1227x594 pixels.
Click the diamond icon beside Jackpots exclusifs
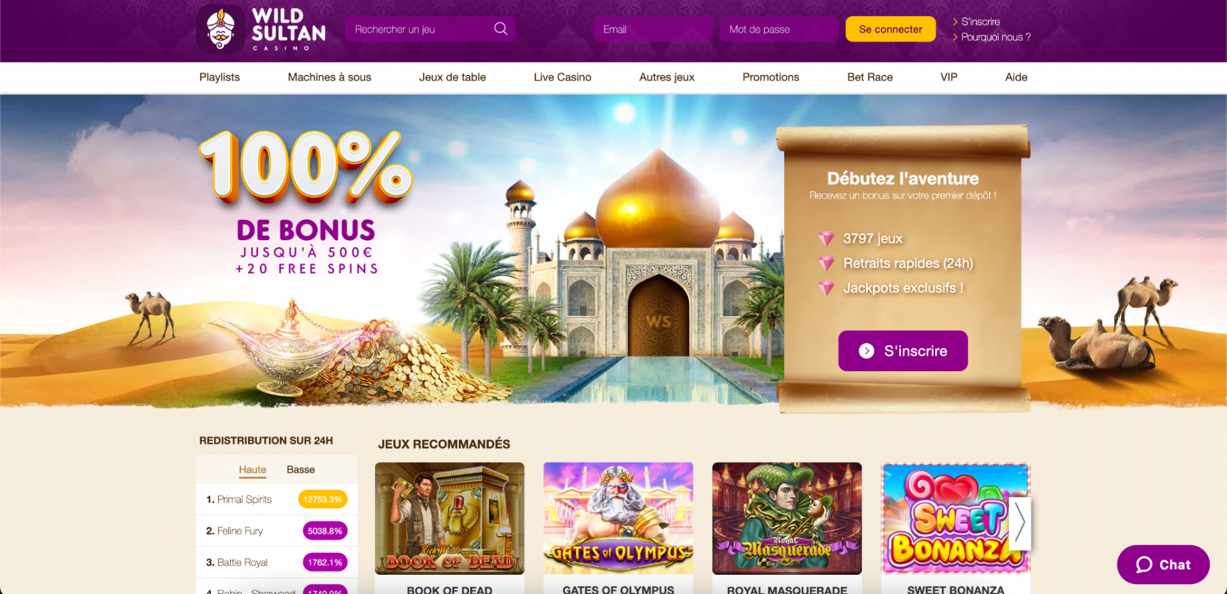pos(826,288)
